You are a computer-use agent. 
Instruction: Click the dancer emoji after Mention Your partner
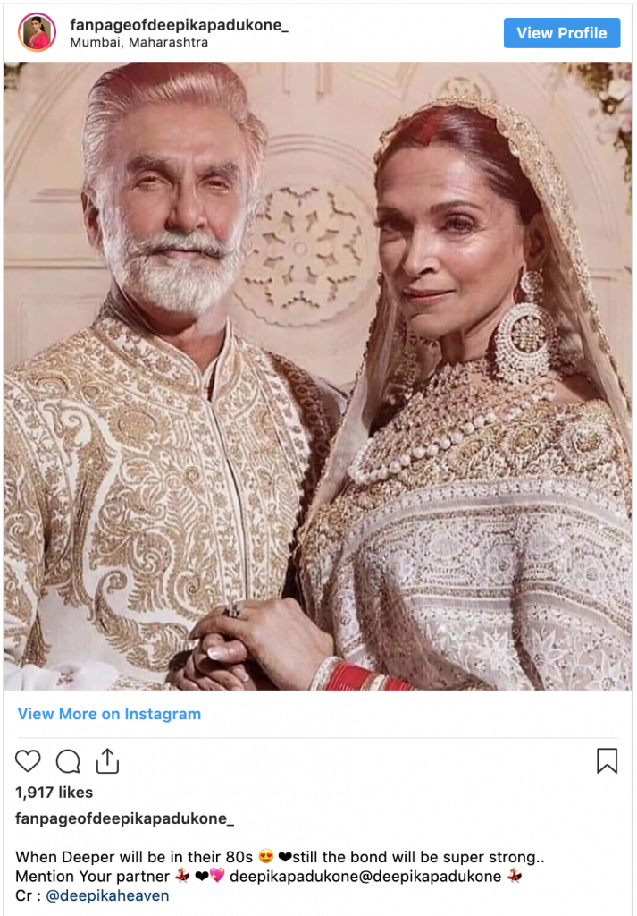(182, 877)
